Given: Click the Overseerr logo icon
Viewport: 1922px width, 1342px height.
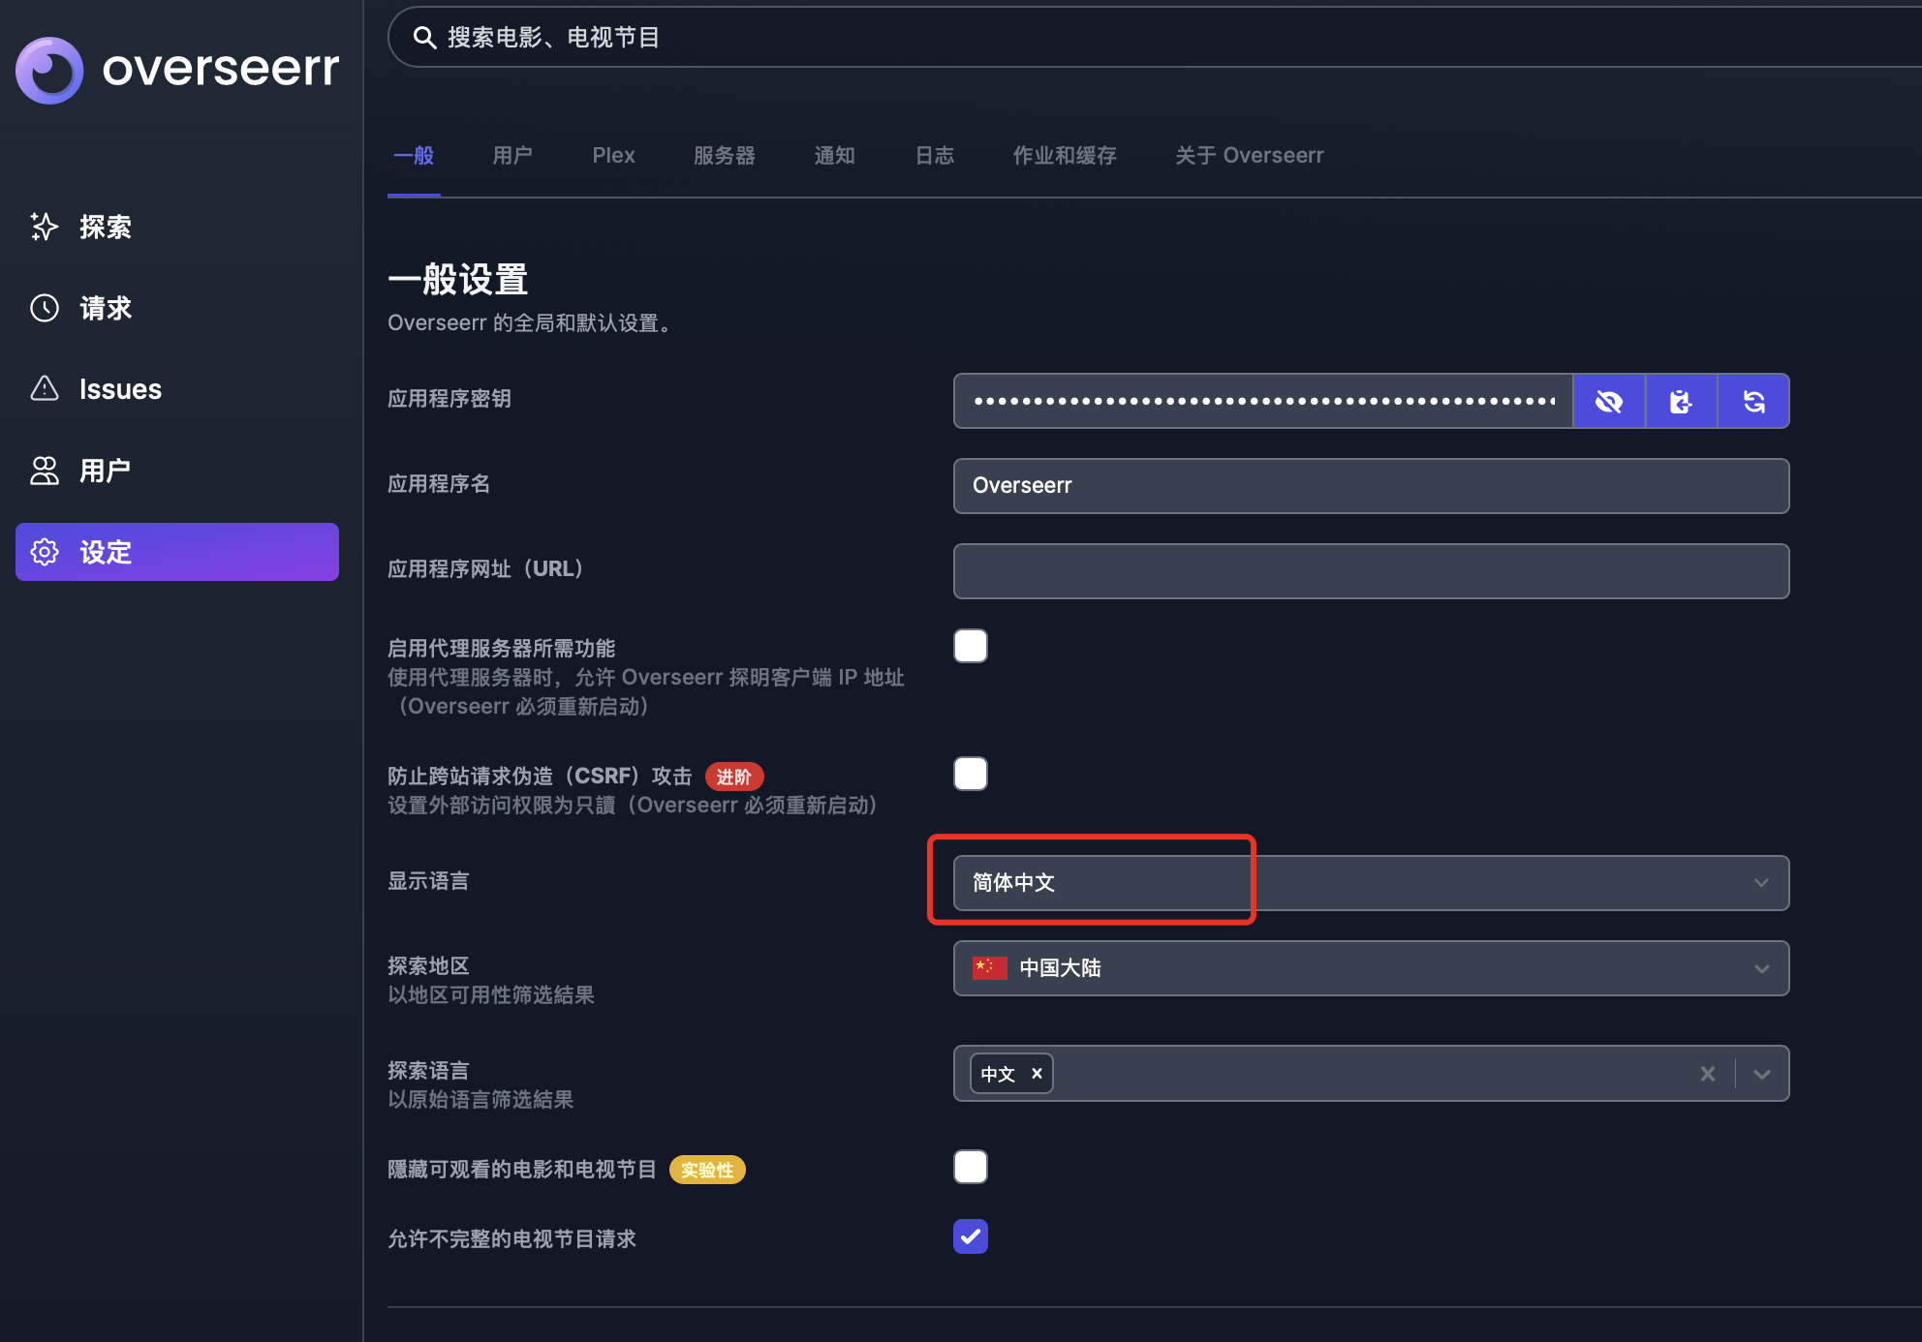Looking at the screenshot, I should point(49,70).
